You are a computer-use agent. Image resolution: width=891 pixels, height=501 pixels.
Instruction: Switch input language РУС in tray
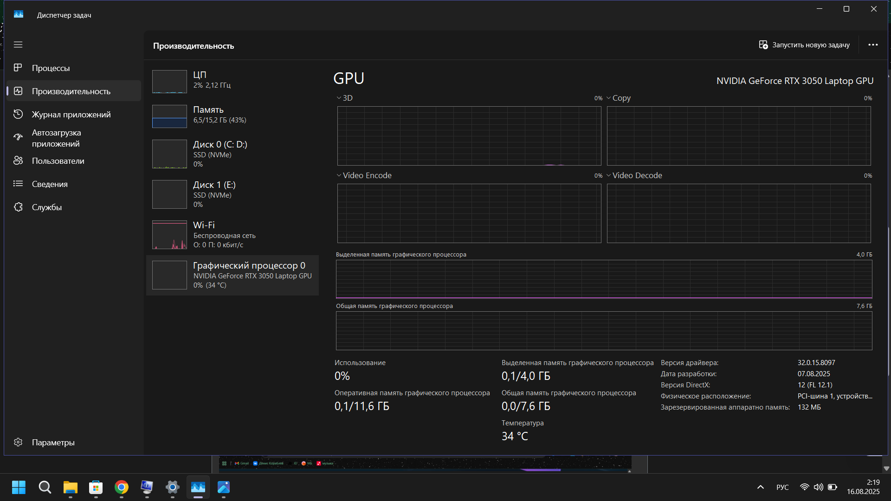782,487
